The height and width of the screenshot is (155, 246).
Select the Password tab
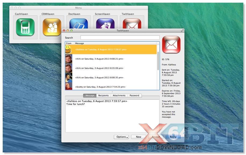click(134, 95)
